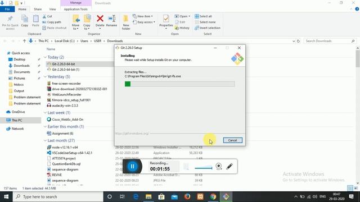This screenshot has width=360, height=202.
Task: Click the recorder webcam icon
Action: pos(219,166)
